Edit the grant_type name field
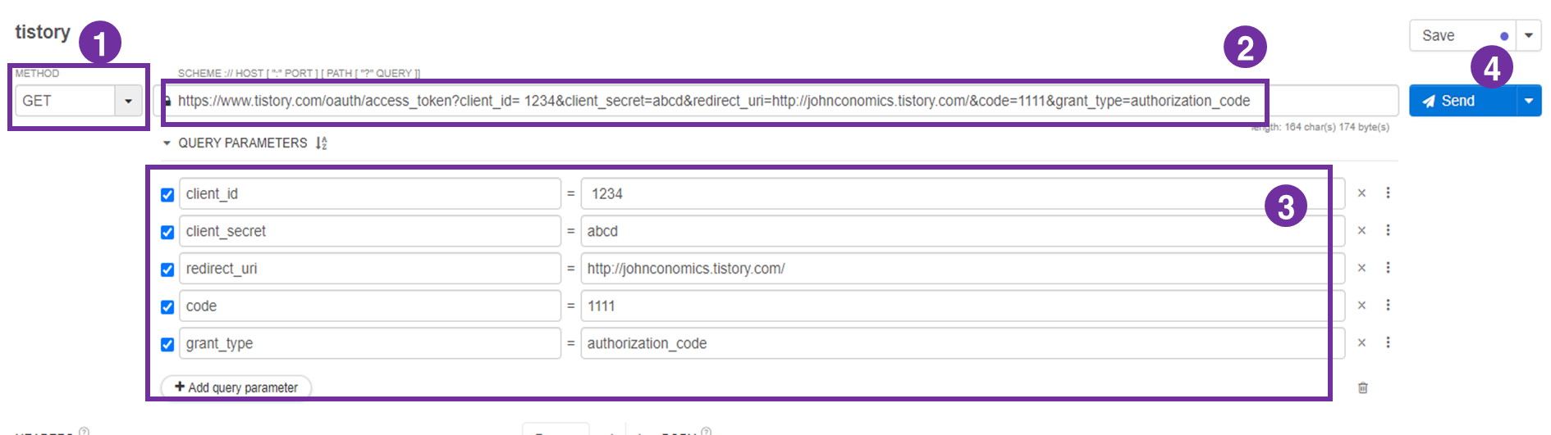The width and height of the screenshot is (1551, 435). (370, 343)
